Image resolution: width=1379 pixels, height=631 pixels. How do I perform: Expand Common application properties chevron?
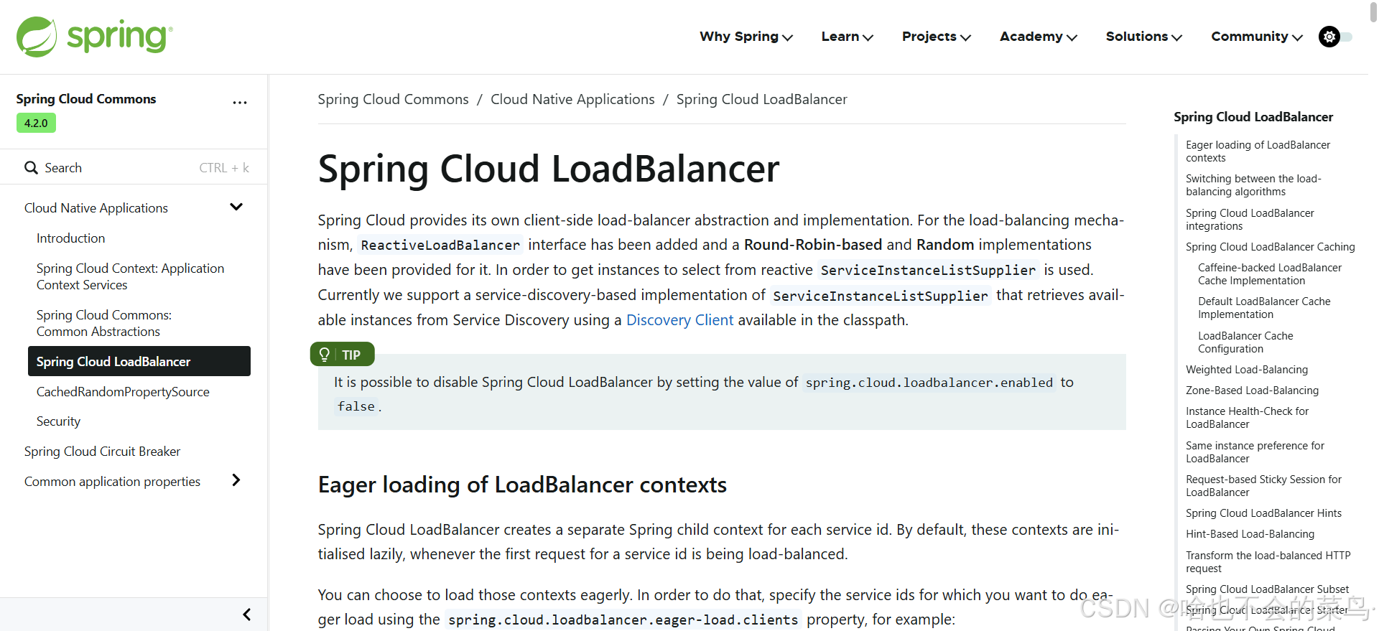pyautogui.click(x=236, y=480)
